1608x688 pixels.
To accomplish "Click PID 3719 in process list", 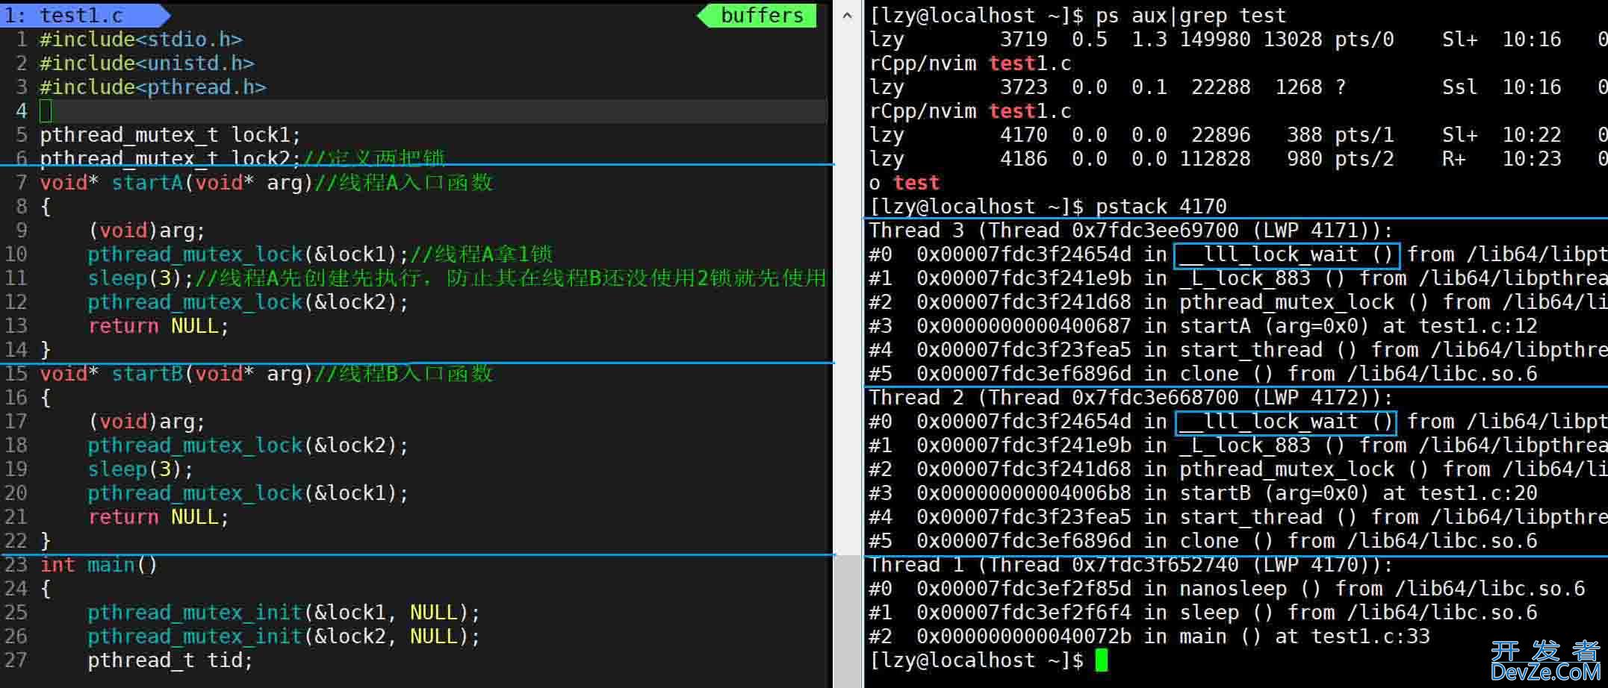I will click(x=1024, y=40).
